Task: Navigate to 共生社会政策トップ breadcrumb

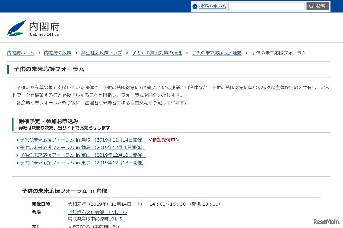Action: point(102,53)
